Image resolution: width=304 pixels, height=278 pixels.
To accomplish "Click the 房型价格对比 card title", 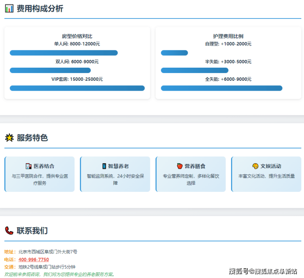I will pos(77,36).
